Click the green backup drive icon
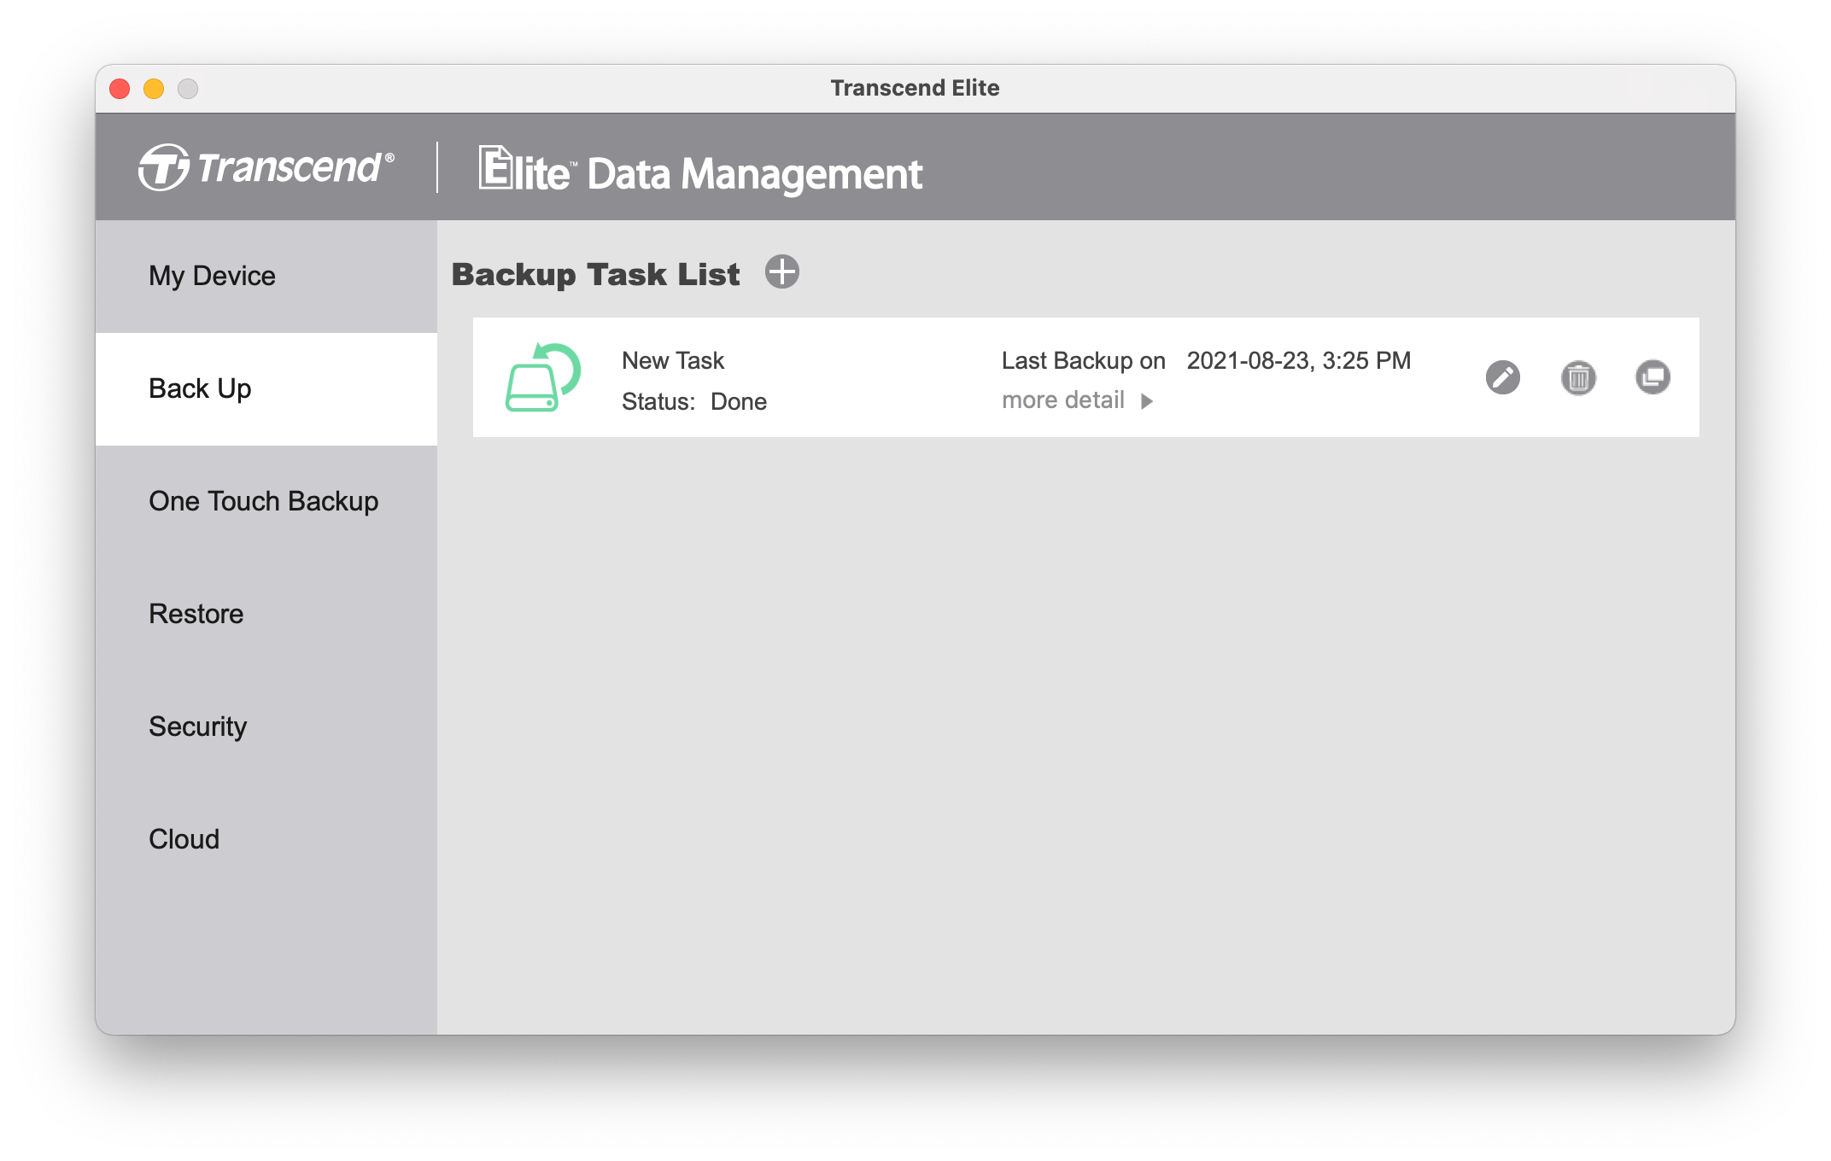Viewport: 1831px width, 1161px height. (x=543, y=377)
